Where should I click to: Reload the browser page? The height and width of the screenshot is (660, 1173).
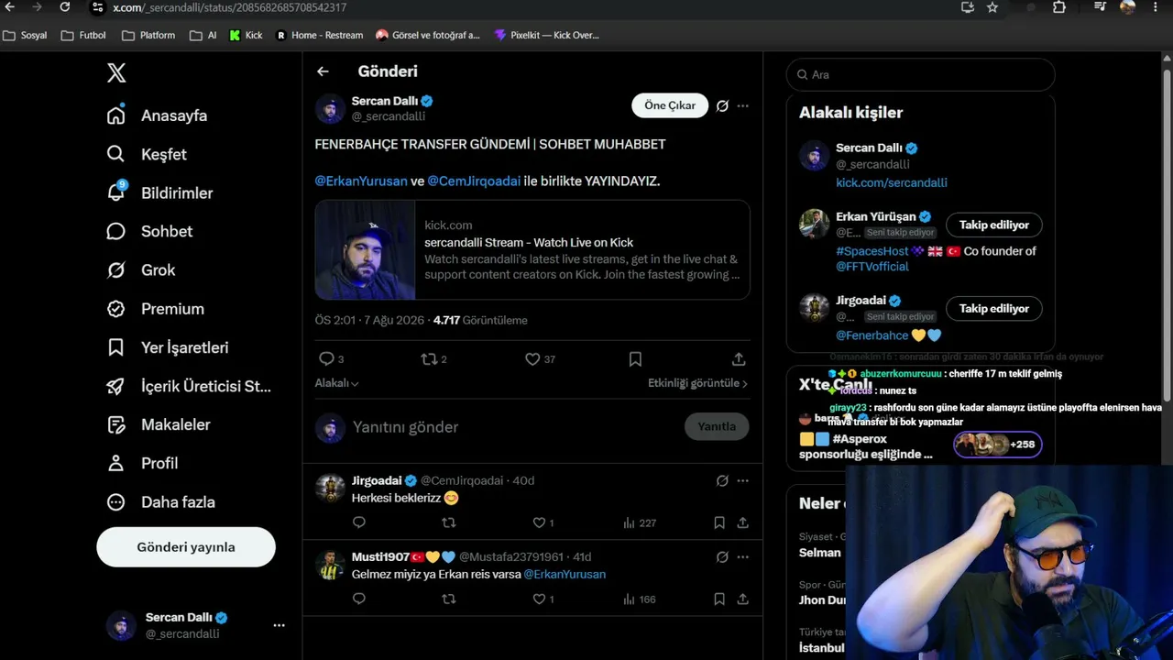point(64,7)
